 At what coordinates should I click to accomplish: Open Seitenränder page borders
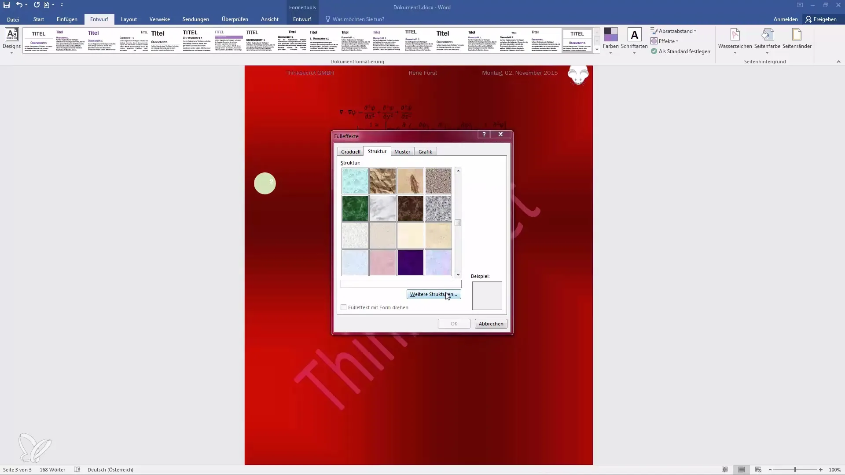(797, 39)
